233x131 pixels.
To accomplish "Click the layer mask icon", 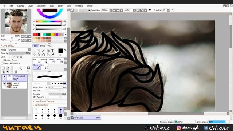I will click(28, 68).
